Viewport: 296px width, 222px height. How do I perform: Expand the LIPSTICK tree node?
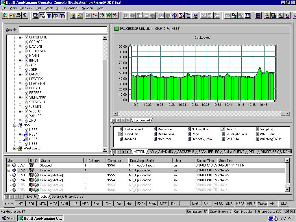coord(20,79)
